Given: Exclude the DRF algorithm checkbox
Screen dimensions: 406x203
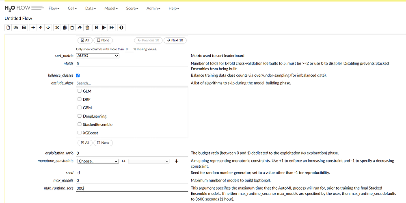Looking at the screenshot, I should (x=80, y=99).
